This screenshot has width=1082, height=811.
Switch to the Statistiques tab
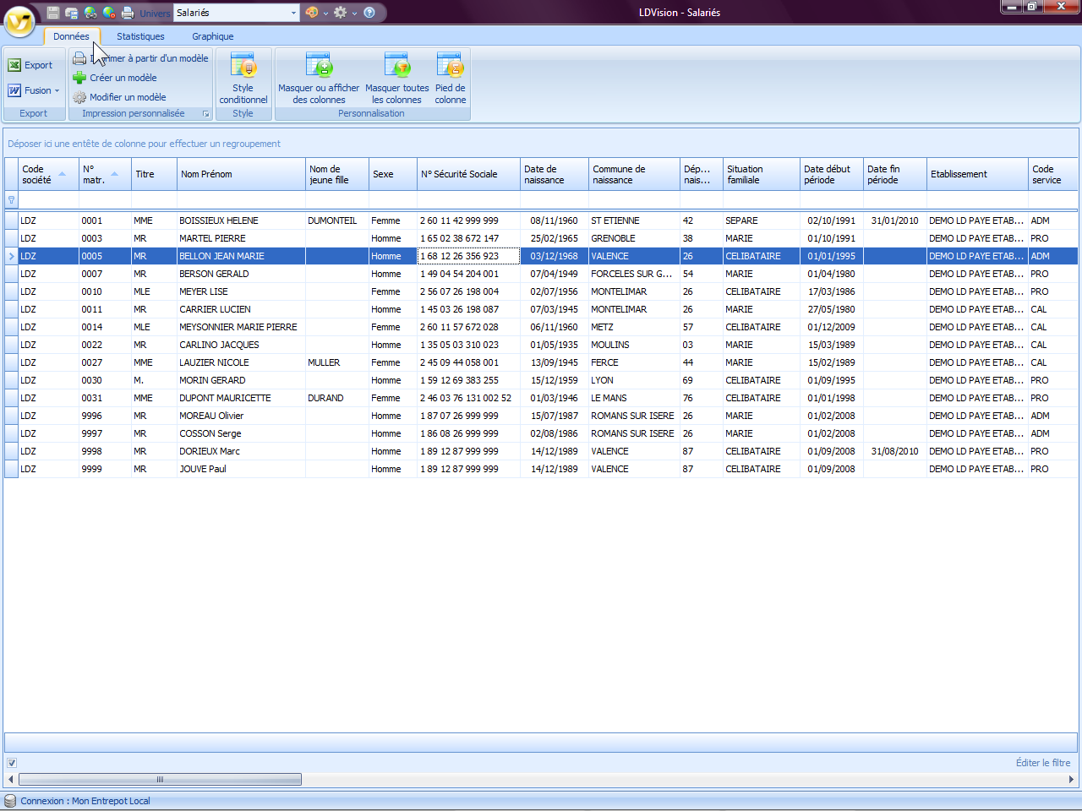[x=140, y=36]
